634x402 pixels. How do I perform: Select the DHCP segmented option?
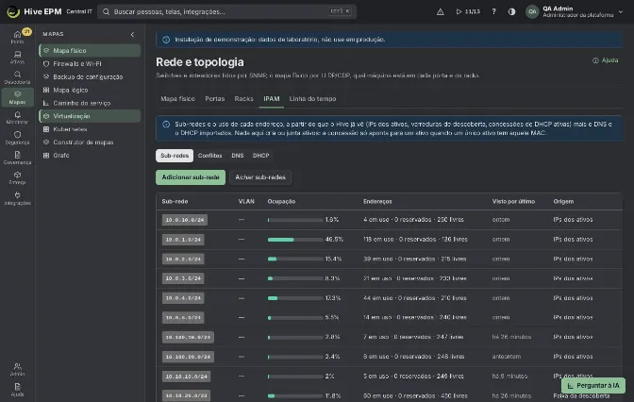tap(260, 156)
